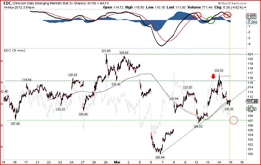Click the 116.81 high price label
This screenshot has height=165, width=261.
point(219,71)
